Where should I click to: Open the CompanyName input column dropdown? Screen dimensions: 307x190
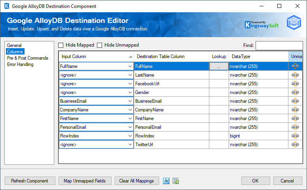[130, 110]
